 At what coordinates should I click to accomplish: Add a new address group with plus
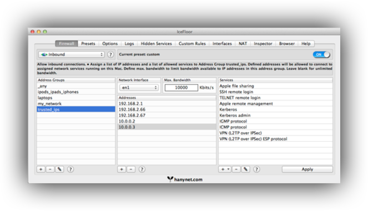click(41, 169)
